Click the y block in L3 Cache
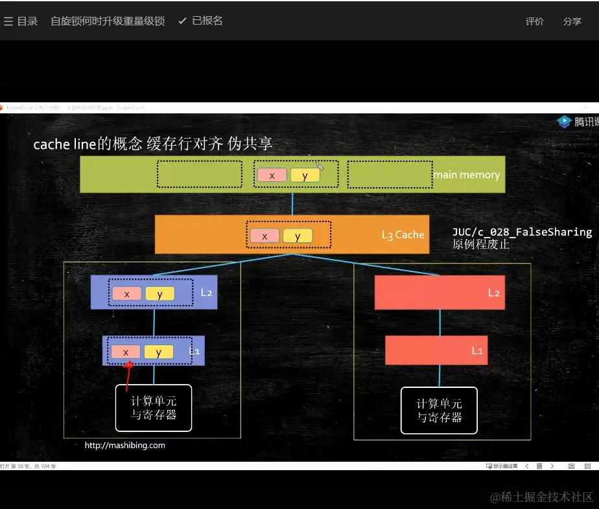Viewport: 599px width, 509px height. 298,236
